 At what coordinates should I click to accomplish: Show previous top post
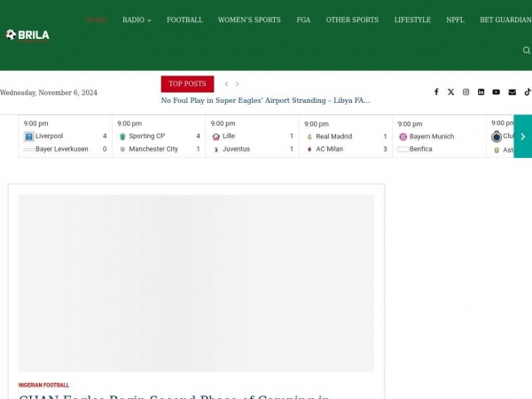click(x=226, y=84)
